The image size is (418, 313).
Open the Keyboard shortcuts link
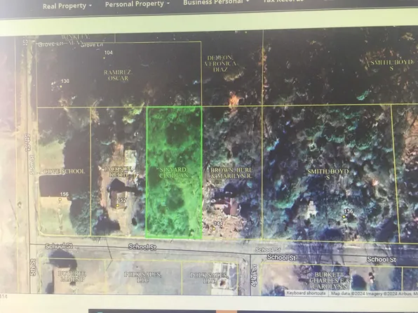pos(306,293)
